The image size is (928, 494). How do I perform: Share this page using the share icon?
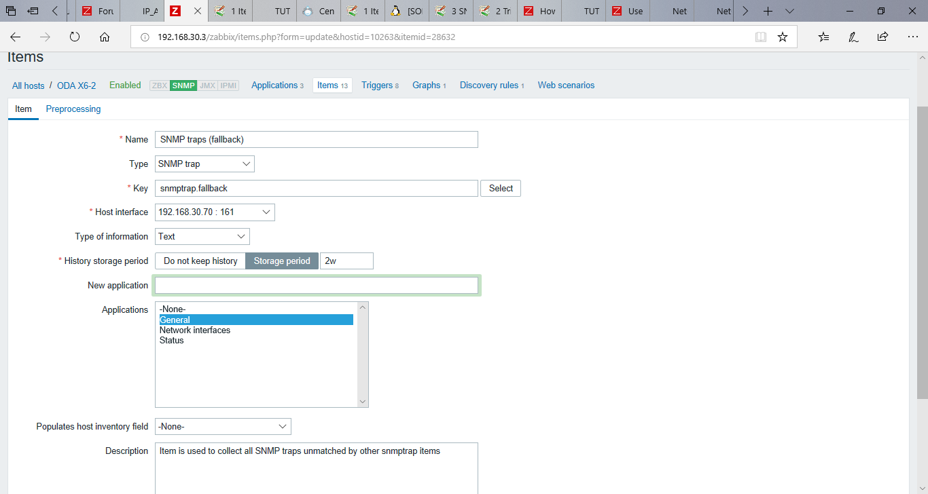(882, 37)
